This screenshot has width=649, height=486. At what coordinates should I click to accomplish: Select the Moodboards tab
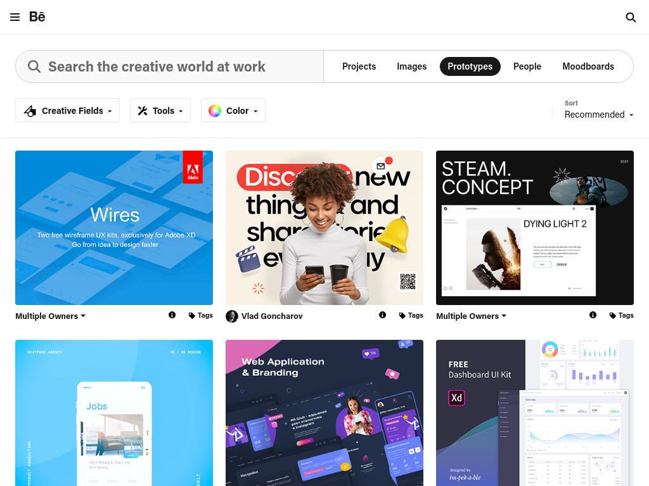tap(588, 66)
